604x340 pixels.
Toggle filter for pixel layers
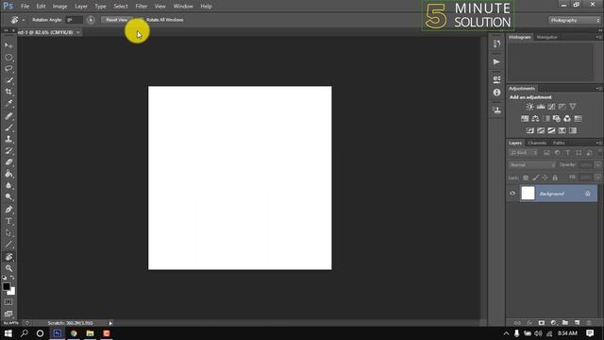(x=546, y=153)
